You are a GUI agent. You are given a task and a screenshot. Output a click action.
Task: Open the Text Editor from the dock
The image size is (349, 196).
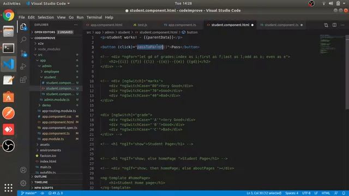click(9, 80)
